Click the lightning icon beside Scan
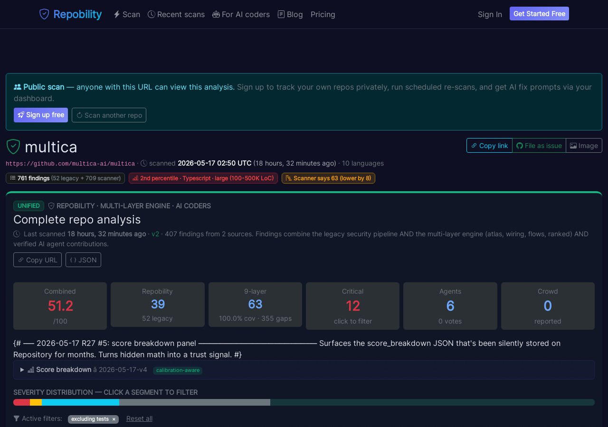Image resolution: width=608 pixels, height=427 pixels. 117,14
